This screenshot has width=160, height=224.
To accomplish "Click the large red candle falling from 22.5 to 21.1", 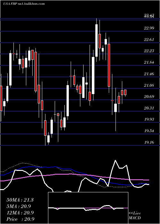I will pos(109,65).
